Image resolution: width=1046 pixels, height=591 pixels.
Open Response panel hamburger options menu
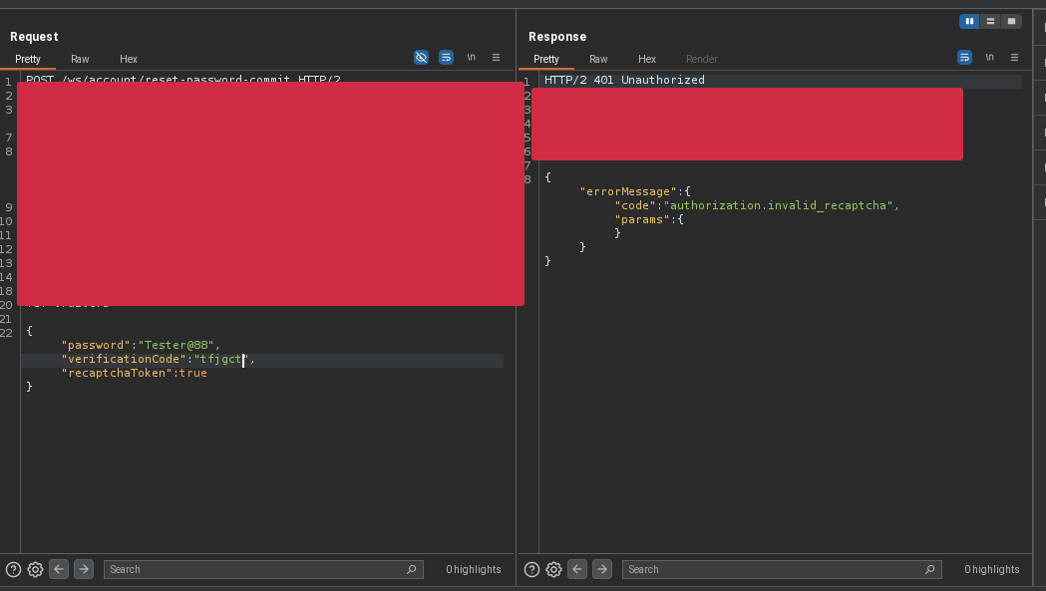[x=1014, y=58]
